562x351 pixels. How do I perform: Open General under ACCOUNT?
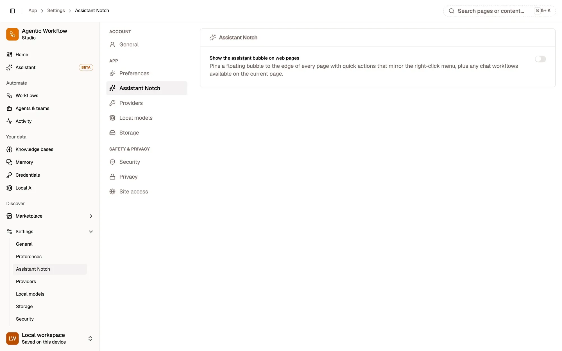pyautogui.click(x=147, y=45)
